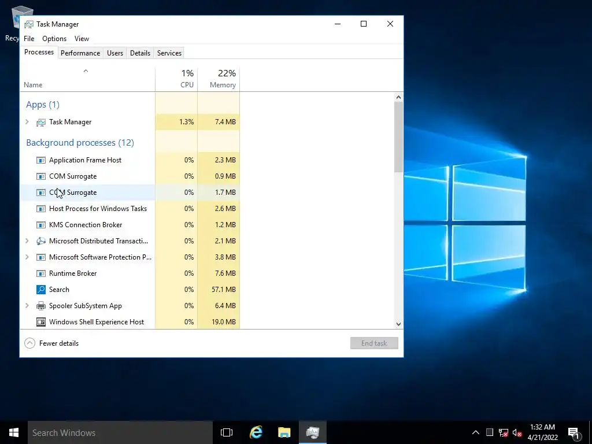Click the KMS Connection Broker icon

[41, 225]
